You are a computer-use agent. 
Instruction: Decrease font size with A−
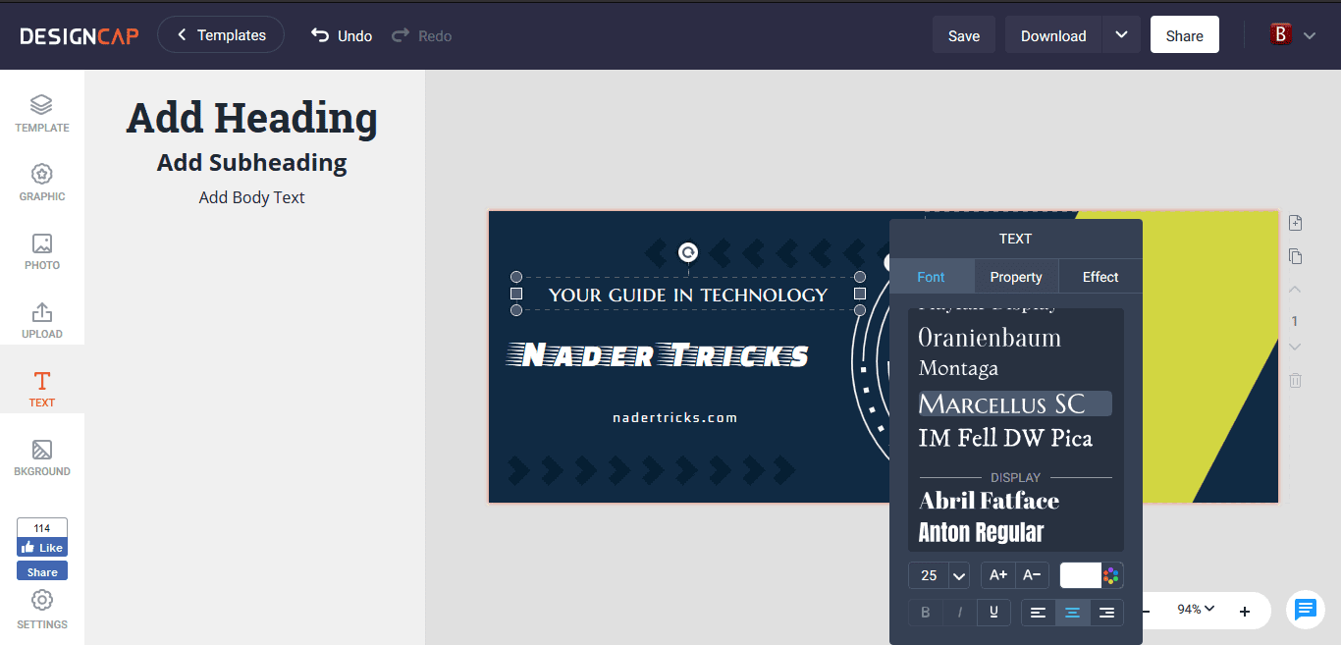pos(1032,575)
